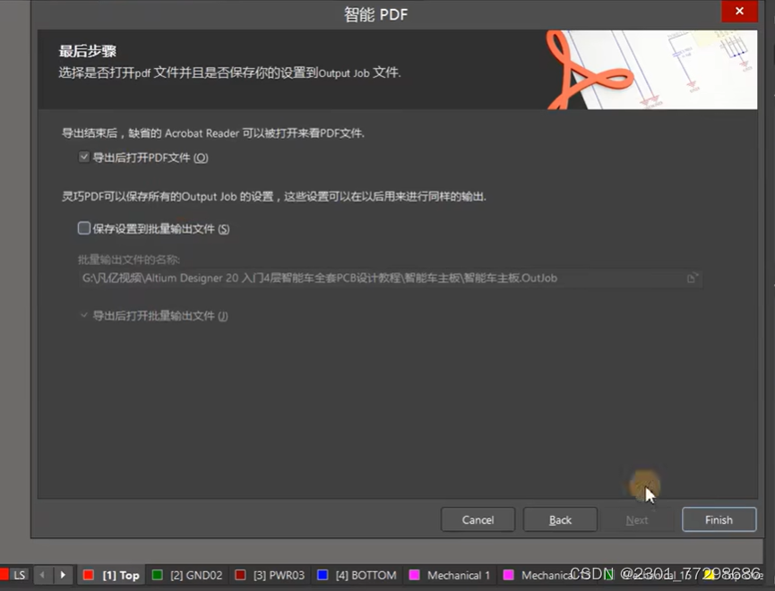The image size is (775, 591).
Task: Click the greyed-out Next button
Action: point(637,519)
